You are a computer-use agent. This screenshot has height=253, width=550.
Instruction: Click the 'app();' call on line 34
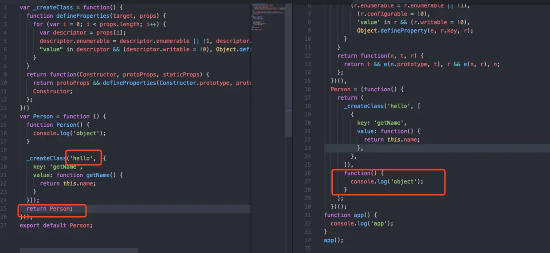334,241
